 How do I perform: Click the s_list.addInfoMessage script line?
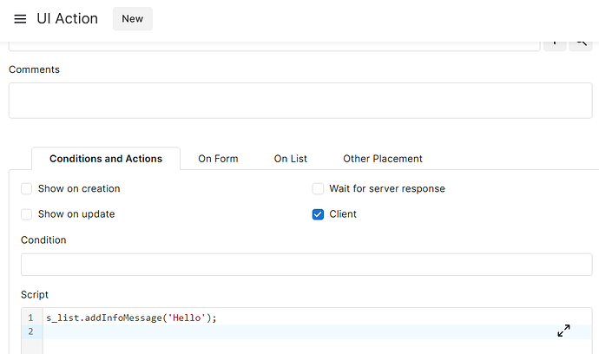pyautogui.click(x=131, y=318)
